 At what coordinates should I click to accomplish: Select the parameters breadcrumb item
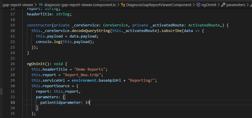point(236,5)
